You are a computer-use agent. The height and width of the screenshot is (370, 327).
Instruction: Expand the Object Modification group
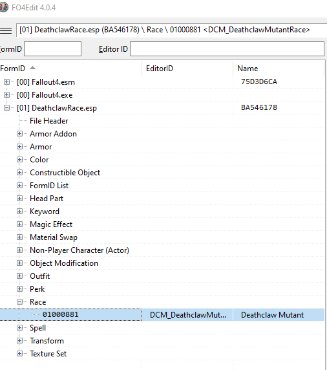click(x=20, y=263)
